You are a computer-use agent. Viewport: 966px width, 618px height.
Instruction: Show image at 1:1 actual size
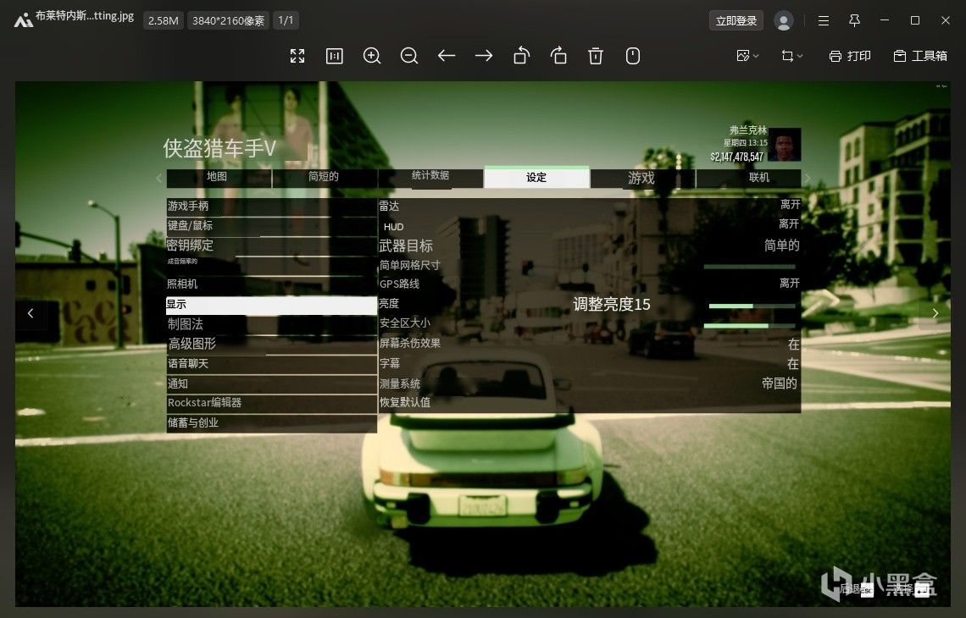click(335, 56)
